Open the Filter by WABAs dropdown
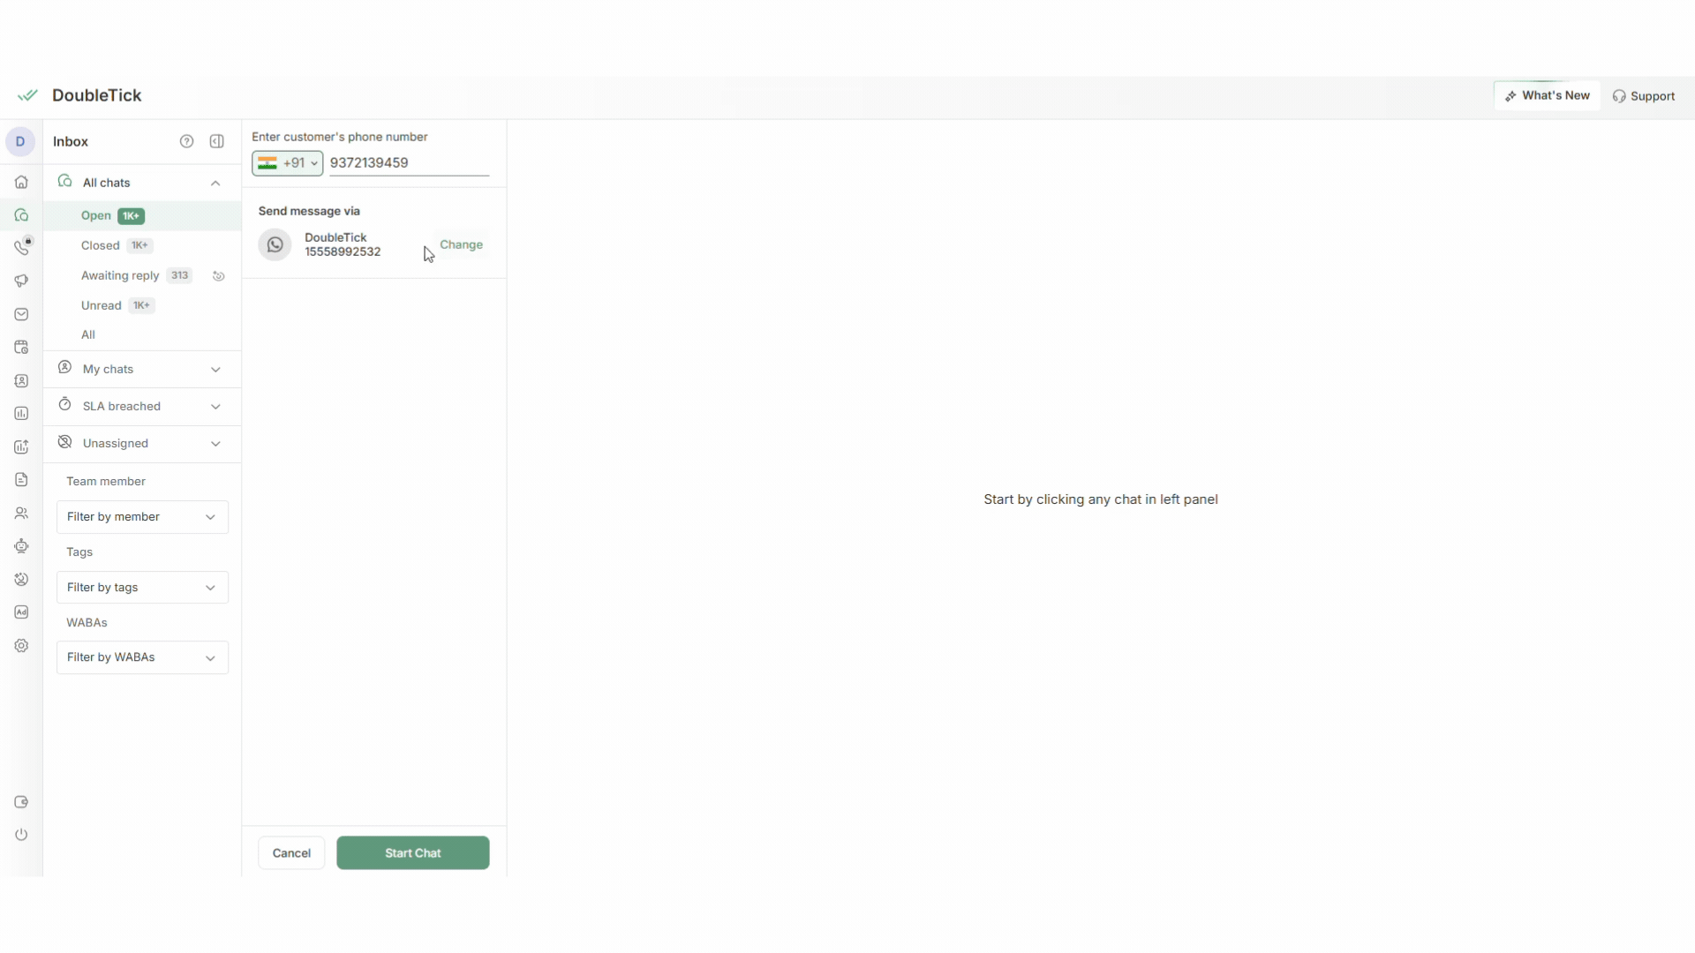1695x953 pixels. point(142,657)
